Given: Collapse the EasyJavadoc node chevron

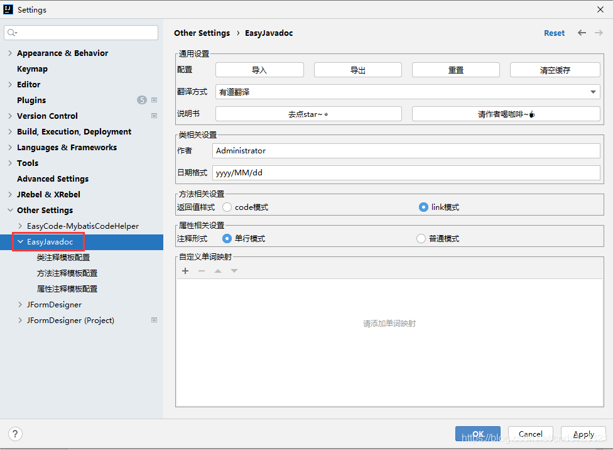Looking at the screenshot, I should [20, 242].
